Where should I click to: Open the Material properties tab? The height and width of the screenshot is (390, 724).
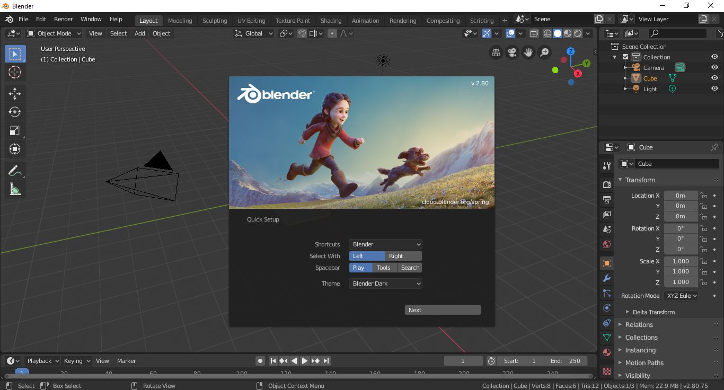(607, 352)
